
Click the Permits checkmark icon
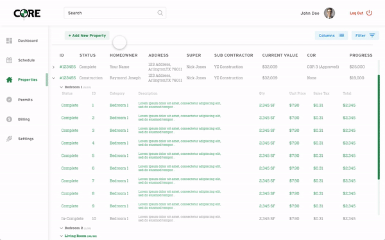[9, 100]
